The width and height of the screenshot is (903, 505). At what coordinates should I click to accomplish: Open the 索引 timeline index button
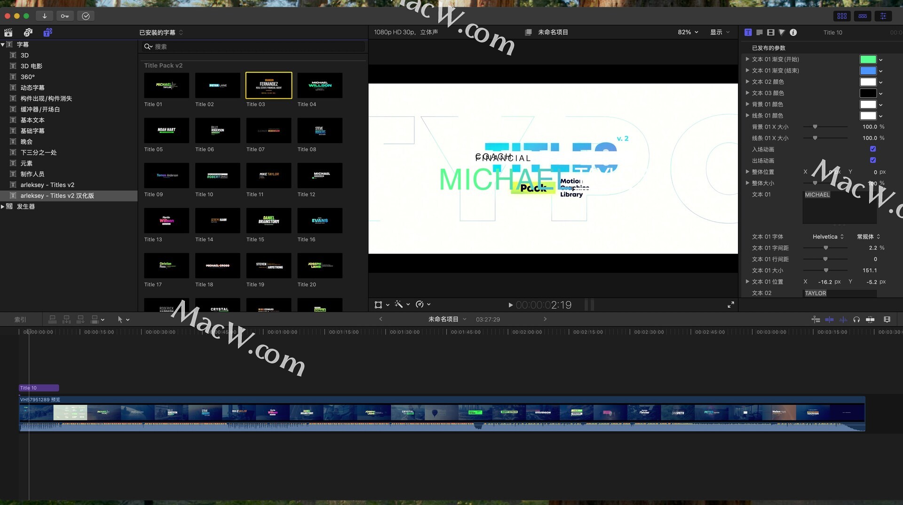coord(20,320)
